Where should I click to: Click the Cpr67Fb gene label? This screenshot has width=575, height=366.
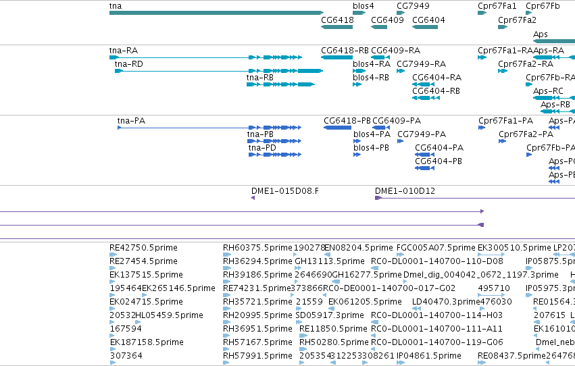click(x=543, y=6)
